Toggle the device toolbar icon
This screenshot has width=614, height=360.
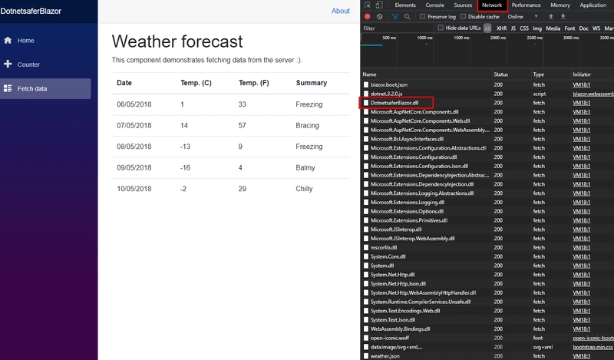click(x=380, y=5)
